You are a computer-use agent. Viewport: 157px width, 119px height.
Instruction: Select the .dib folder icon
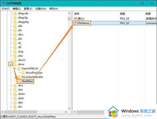[x=15, y=26]
